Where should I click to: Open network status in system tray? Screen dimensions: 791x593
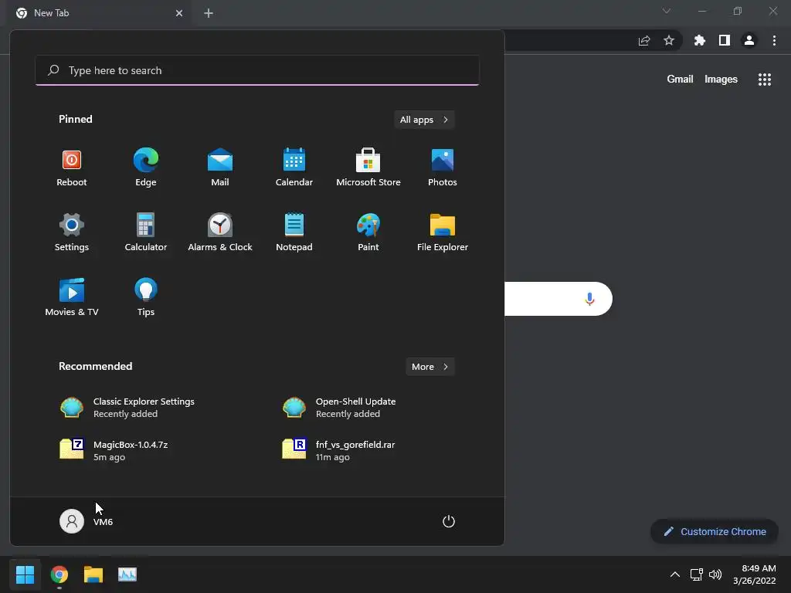[x=697, y=574]
